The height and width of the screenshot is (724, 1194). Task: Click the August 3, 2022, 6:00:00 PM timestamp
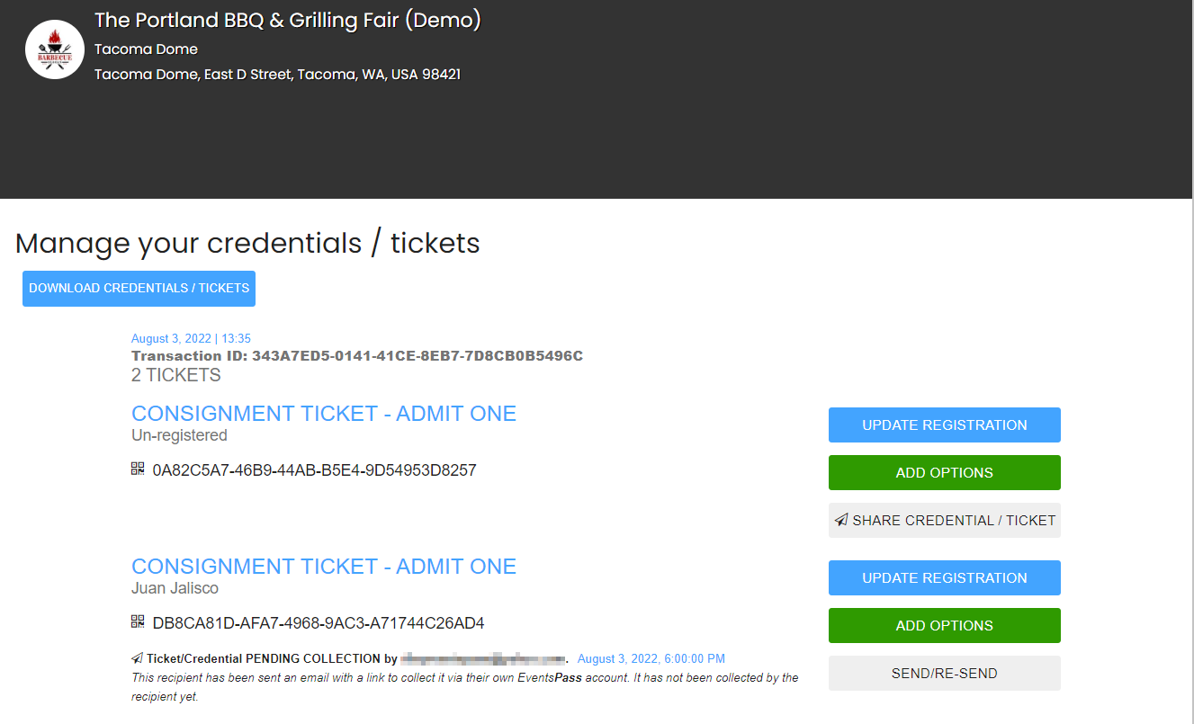click(x=651, y=659)
